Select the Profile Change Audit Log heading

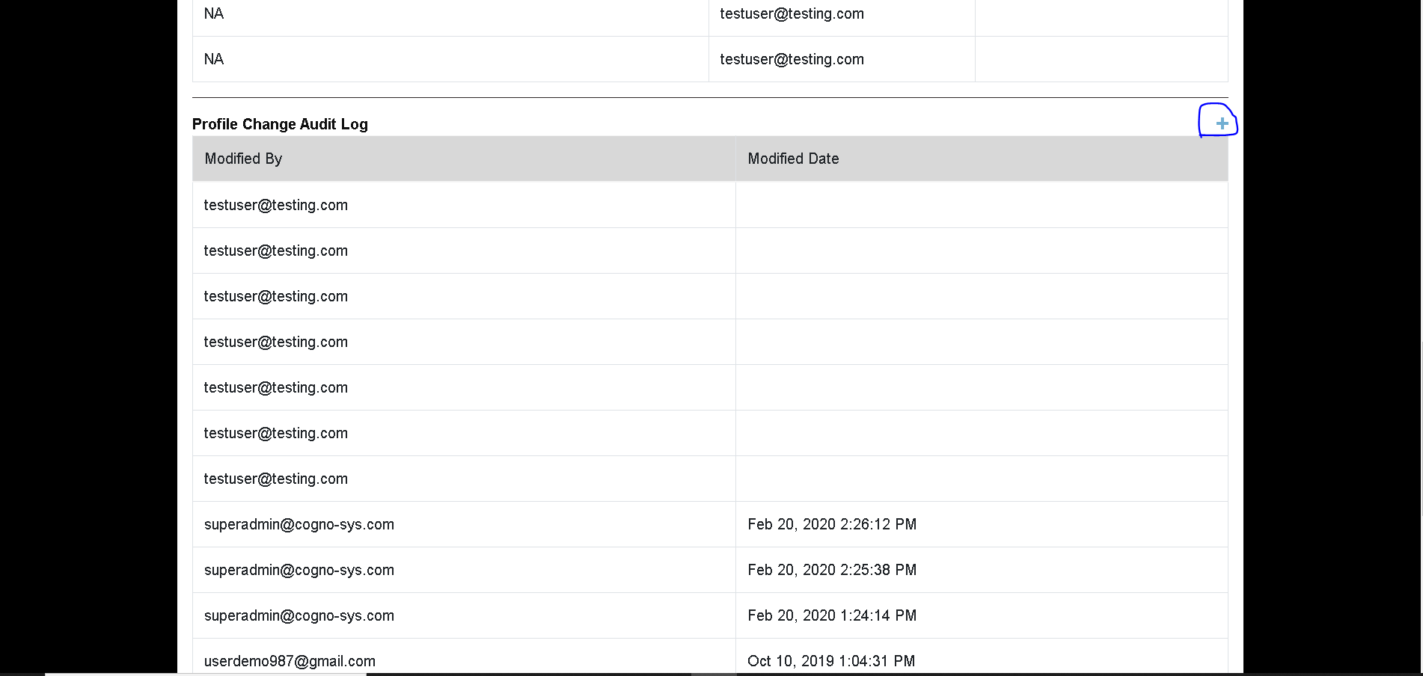point(280,124)
